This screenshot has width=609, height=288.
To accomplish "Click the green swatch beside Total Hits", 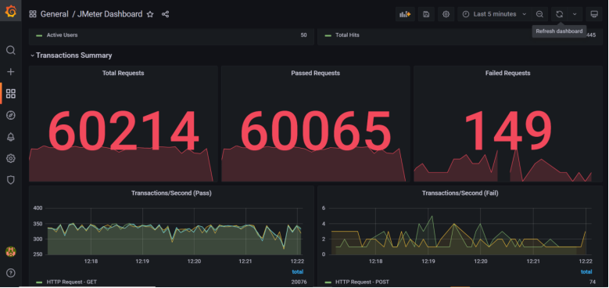I will click(328, 35).
